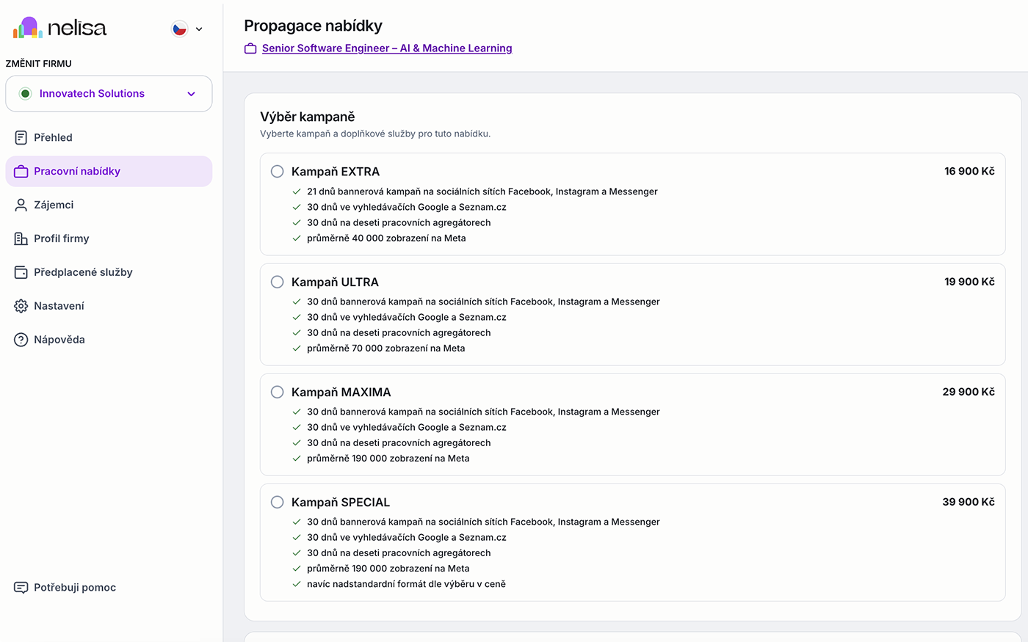Viewport: 1028px width, 642px height.
Task: Open Senior Software Engineer job link
Action: point(387,48)
